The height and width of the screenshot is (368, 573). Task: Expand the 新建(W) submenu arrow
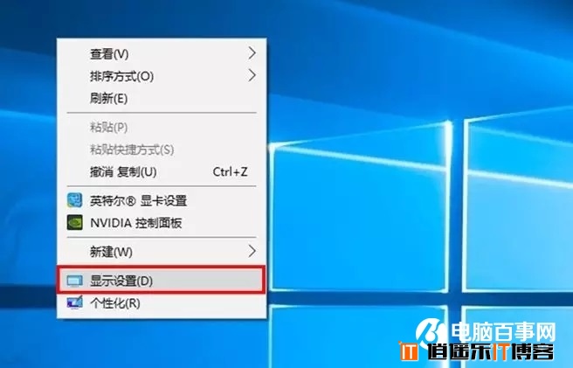click(x=252, y=252)
